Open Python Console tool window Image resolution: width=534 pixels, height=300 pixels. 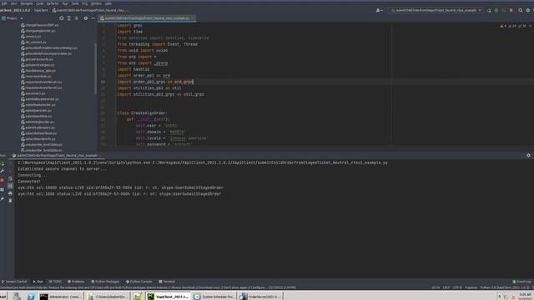[x=139, y=282]
